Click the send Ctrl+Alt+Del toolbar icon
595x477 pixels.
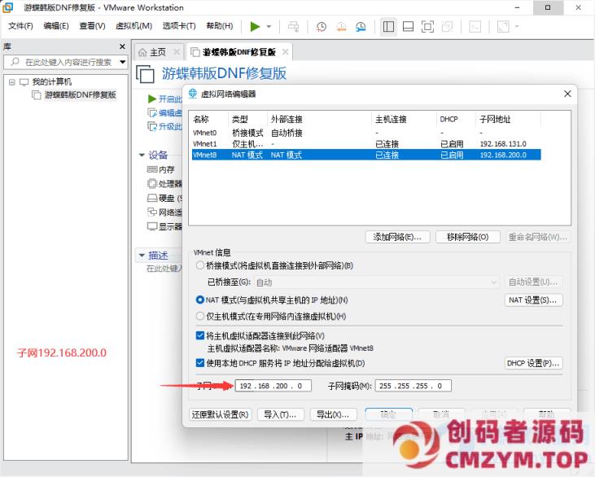[293, 27]
